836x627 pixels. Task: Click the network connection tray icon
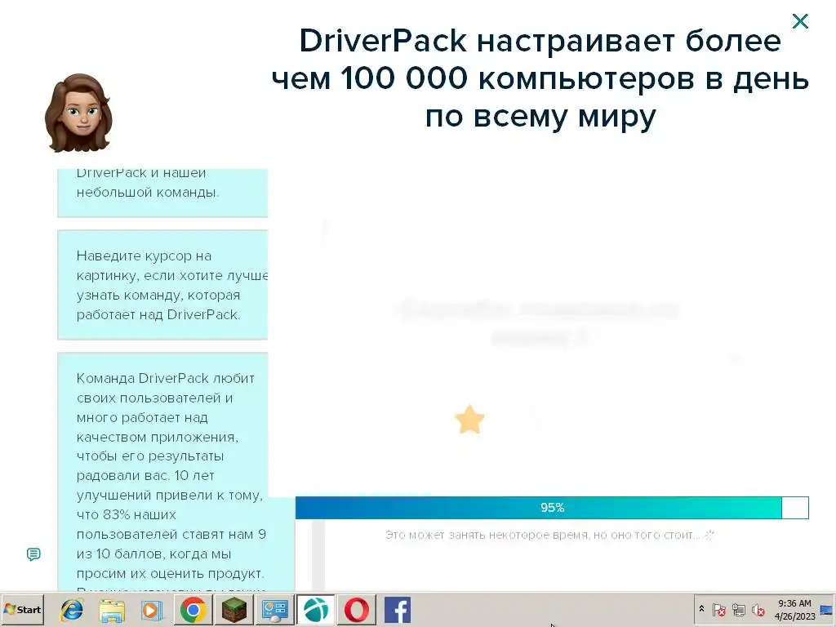[x=738, y=609]
